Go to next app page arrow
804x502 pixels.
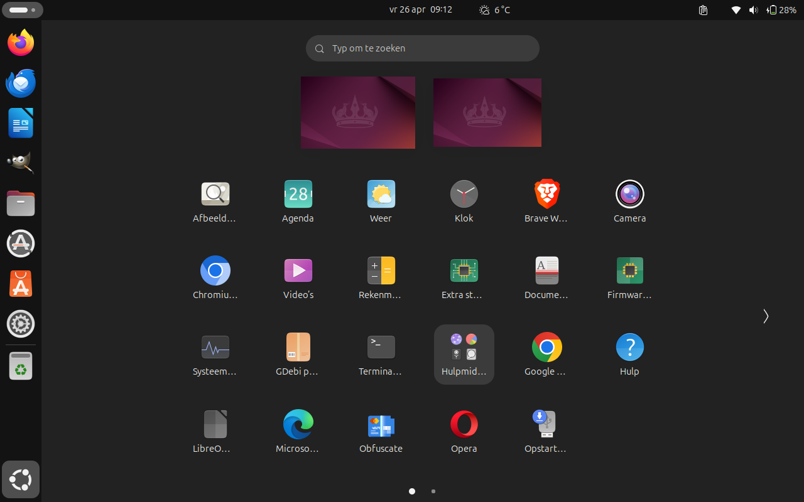coord(765,316)
